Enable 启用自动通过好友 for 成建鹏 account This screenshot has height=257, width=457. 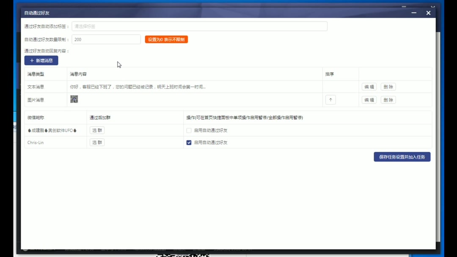click(x=188, y=130)
